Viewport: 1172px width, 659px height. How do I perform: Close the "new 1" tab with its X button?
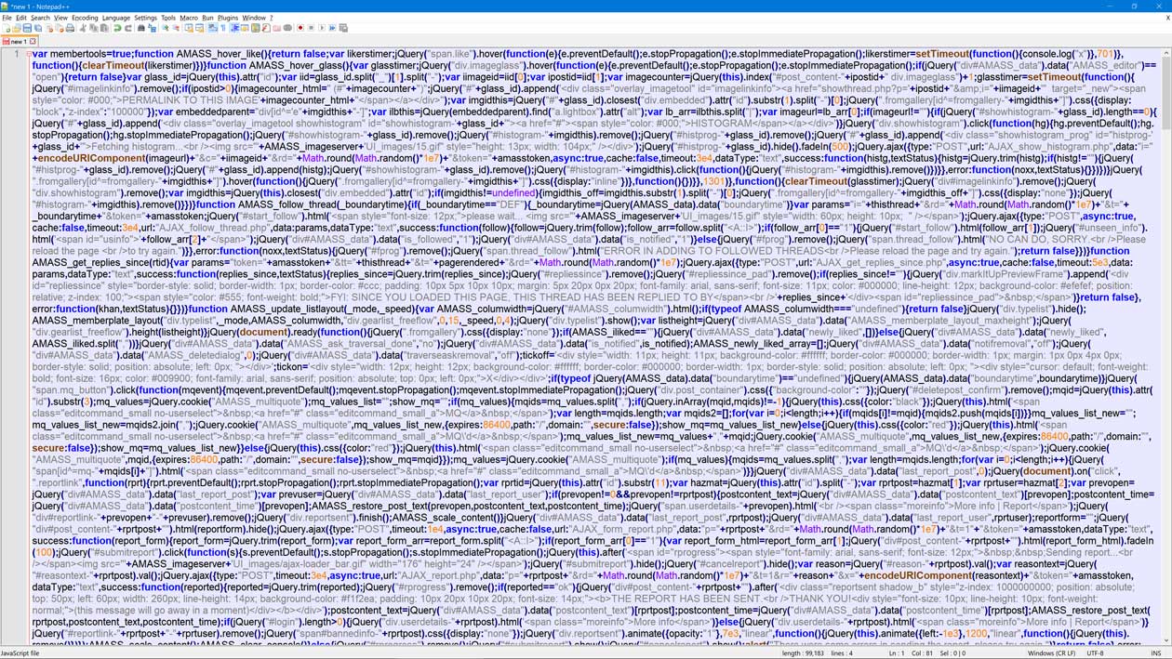click(x=33, y=42)
